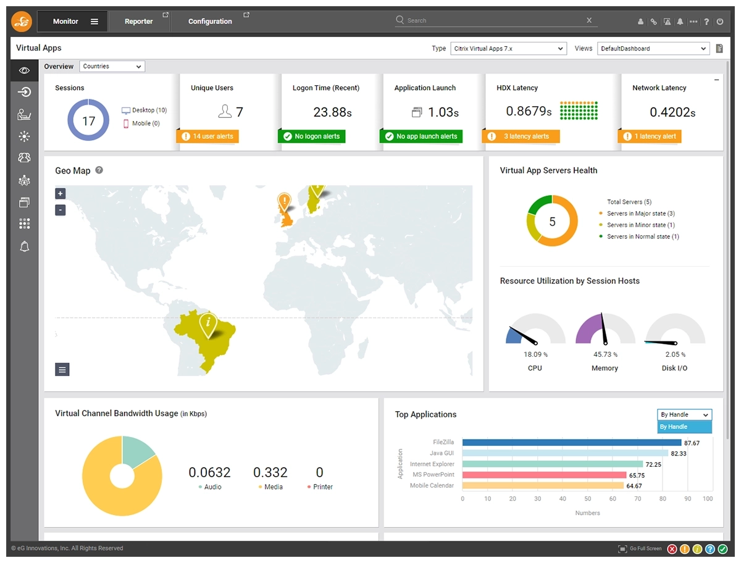The height and width of the screenshot is (563, 741).
Task: Filter by red critical status icon
Action: [x=672, y=549]
